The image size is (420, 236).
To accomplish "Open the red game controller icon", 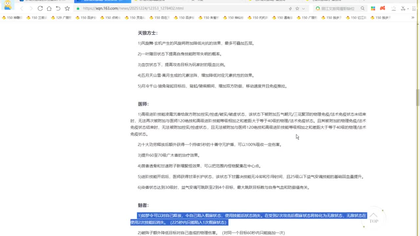I will coord(382,9).
